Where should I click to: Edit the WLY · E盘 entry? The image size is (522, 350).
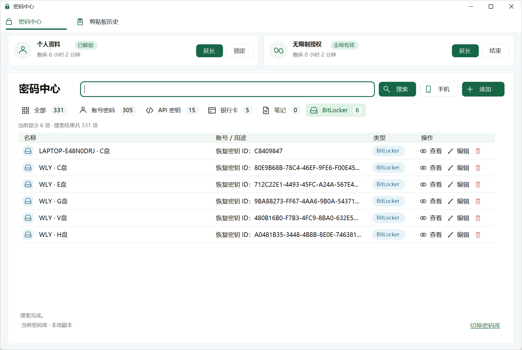[458, 184]
